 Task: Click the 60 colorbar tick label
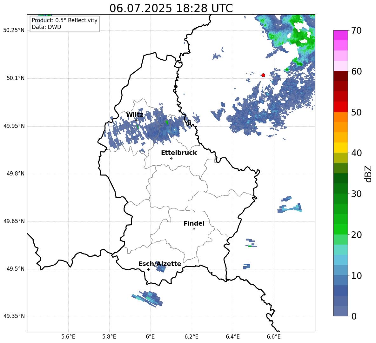(x=357, y=71)
